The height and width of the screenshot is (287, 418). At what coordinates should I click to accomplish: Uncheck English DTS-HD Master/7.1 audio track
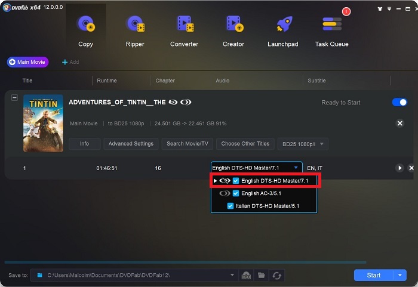(x=236, y=181)
